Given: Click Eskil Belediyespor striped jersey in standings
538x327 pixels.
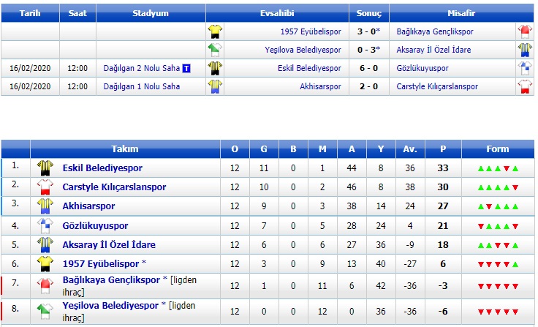Looking at the screenshot, I should [45, 168].
